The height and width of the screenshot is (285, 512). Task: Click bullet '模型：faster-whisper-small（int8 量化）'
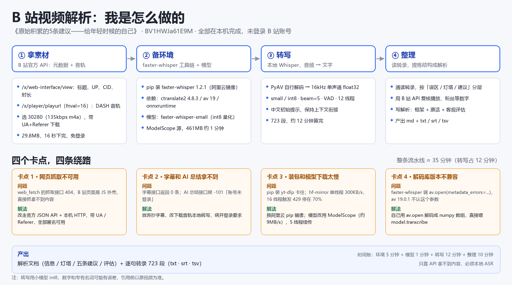188,117
